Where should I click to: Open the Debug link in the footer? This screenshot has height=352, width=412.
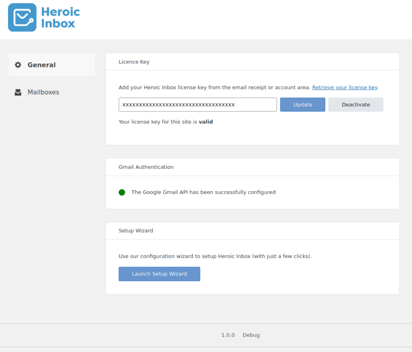point(251,335)
